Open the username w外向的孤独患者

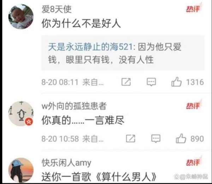point(74,106)
